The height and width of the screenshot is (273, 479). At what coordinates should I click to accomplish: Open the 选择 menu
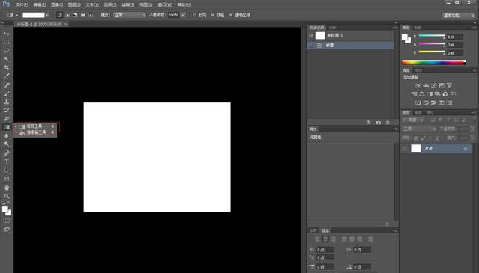pyautogui.click(x=110, y=5)
